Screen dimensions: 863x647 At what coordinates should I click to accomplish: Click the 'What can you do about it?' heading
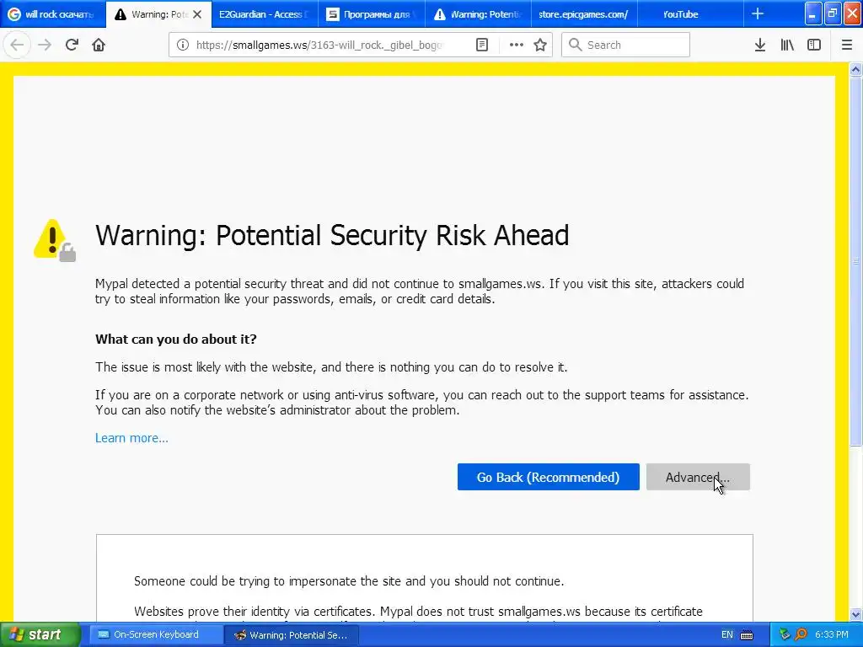tap(176, 339)
